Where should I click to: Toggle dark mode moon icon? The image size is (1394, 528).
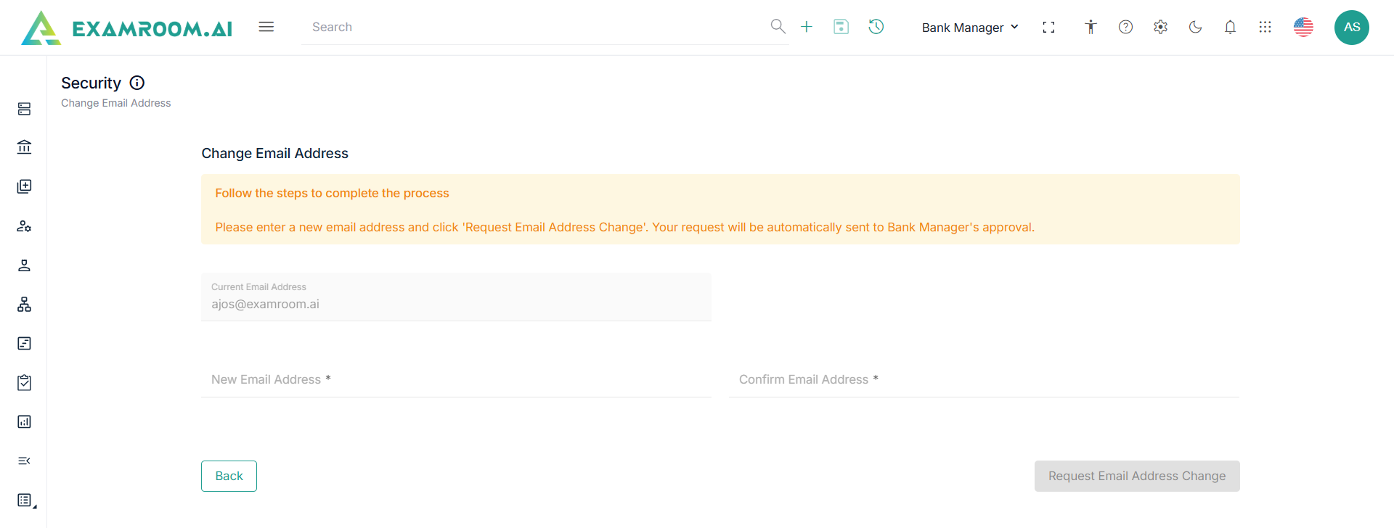coord(1195,27)
